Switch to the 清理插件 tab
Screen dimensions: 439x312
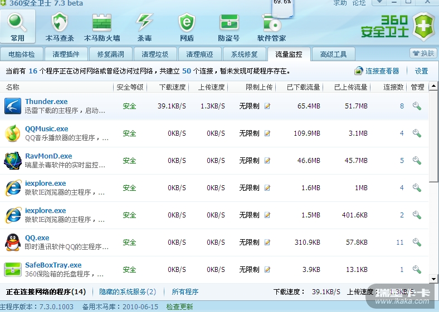[66, 55]
